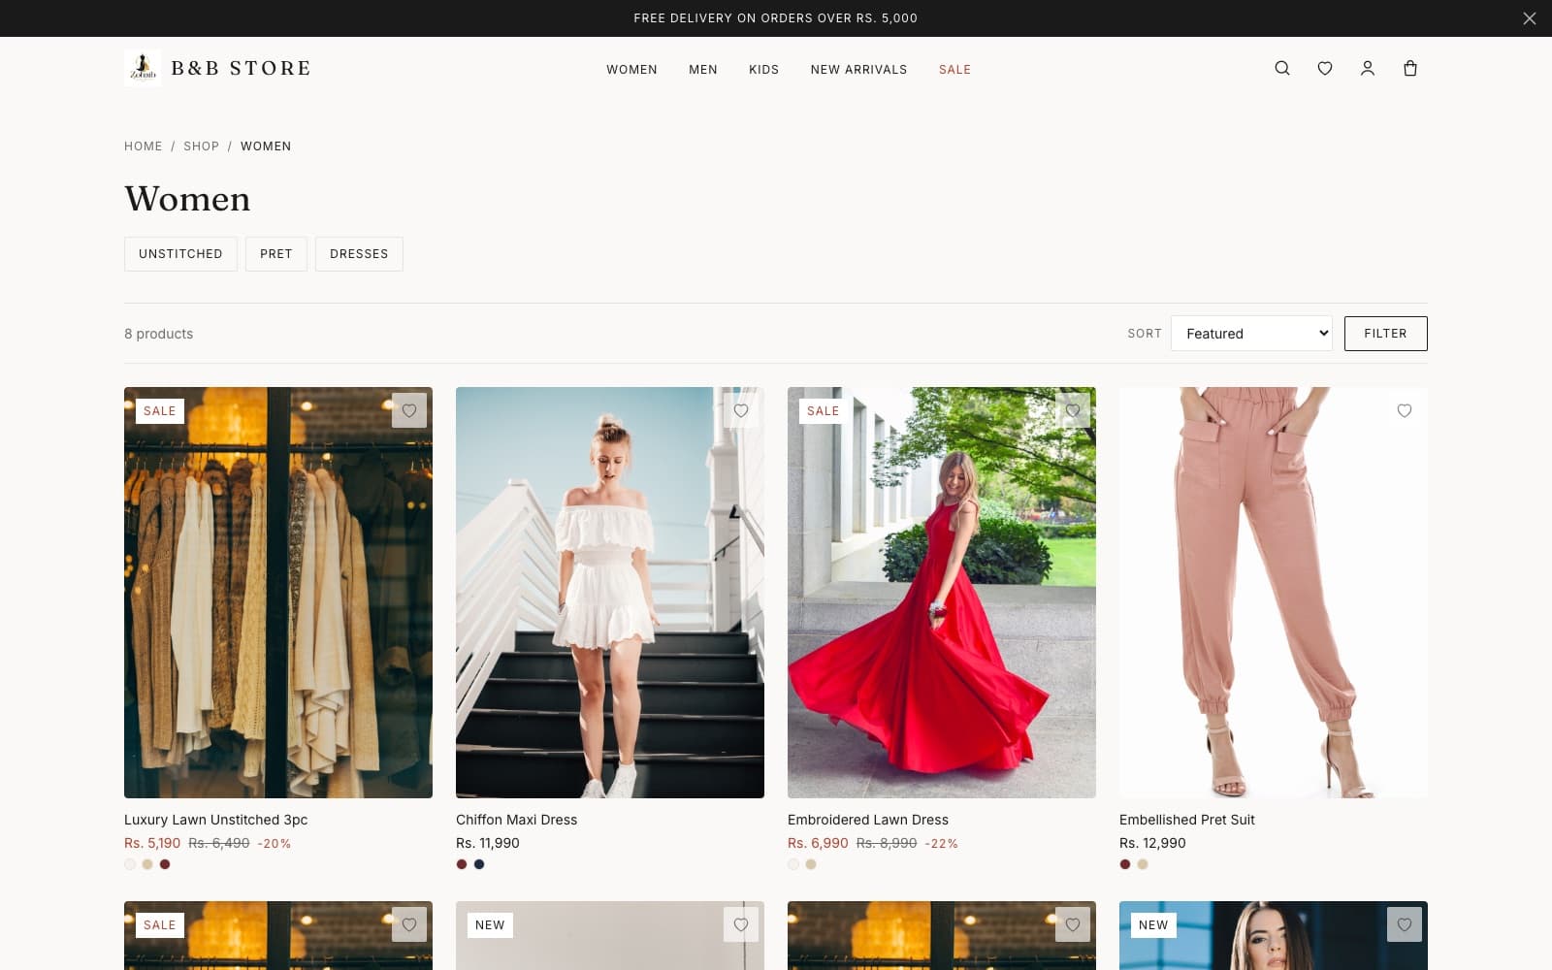Screen dimensions: 1552x970
Task: Click the 8 products count text
Action: [158, 334]
